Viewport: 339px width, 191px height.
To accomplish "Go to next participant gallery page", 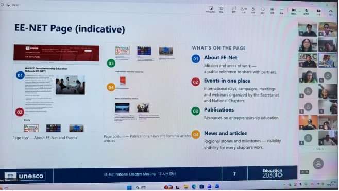I will 323,149.
